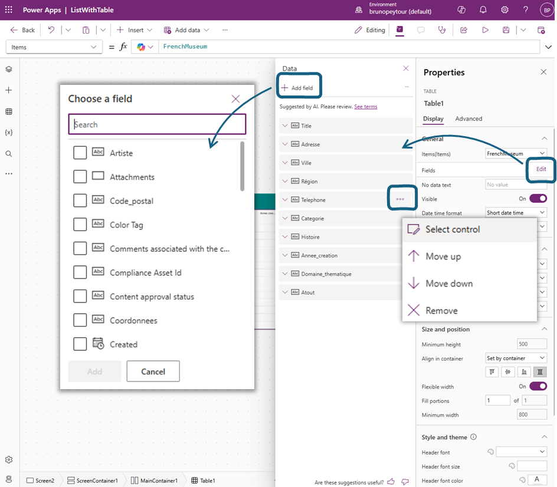Image resolution: width=557 pixels, height=487 pixels.
Task: Check the Artiste field checkbox
Action: (x=80, y=153)
